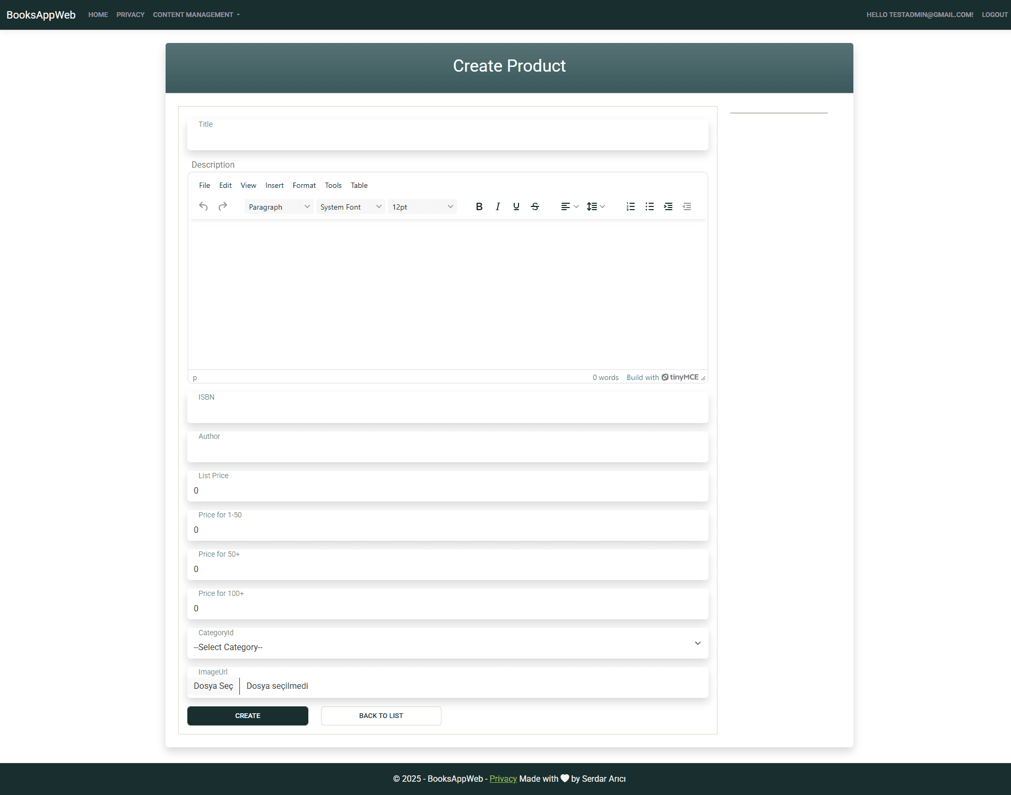Open the Insert menu in the editor
Screen dimensions: 1011x795
(274, 185)
